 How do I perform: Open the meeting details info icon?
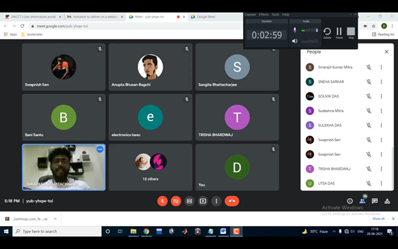350,201
